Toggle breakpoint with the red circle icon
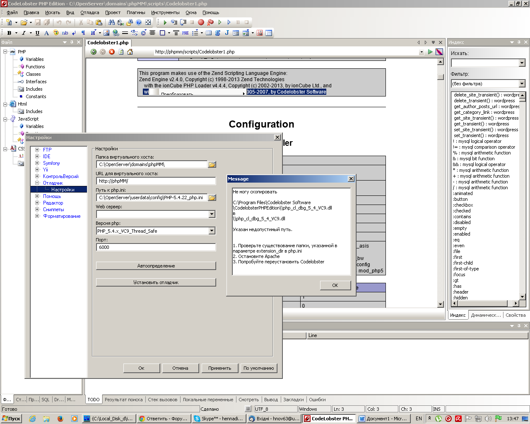 click(201, 22)
